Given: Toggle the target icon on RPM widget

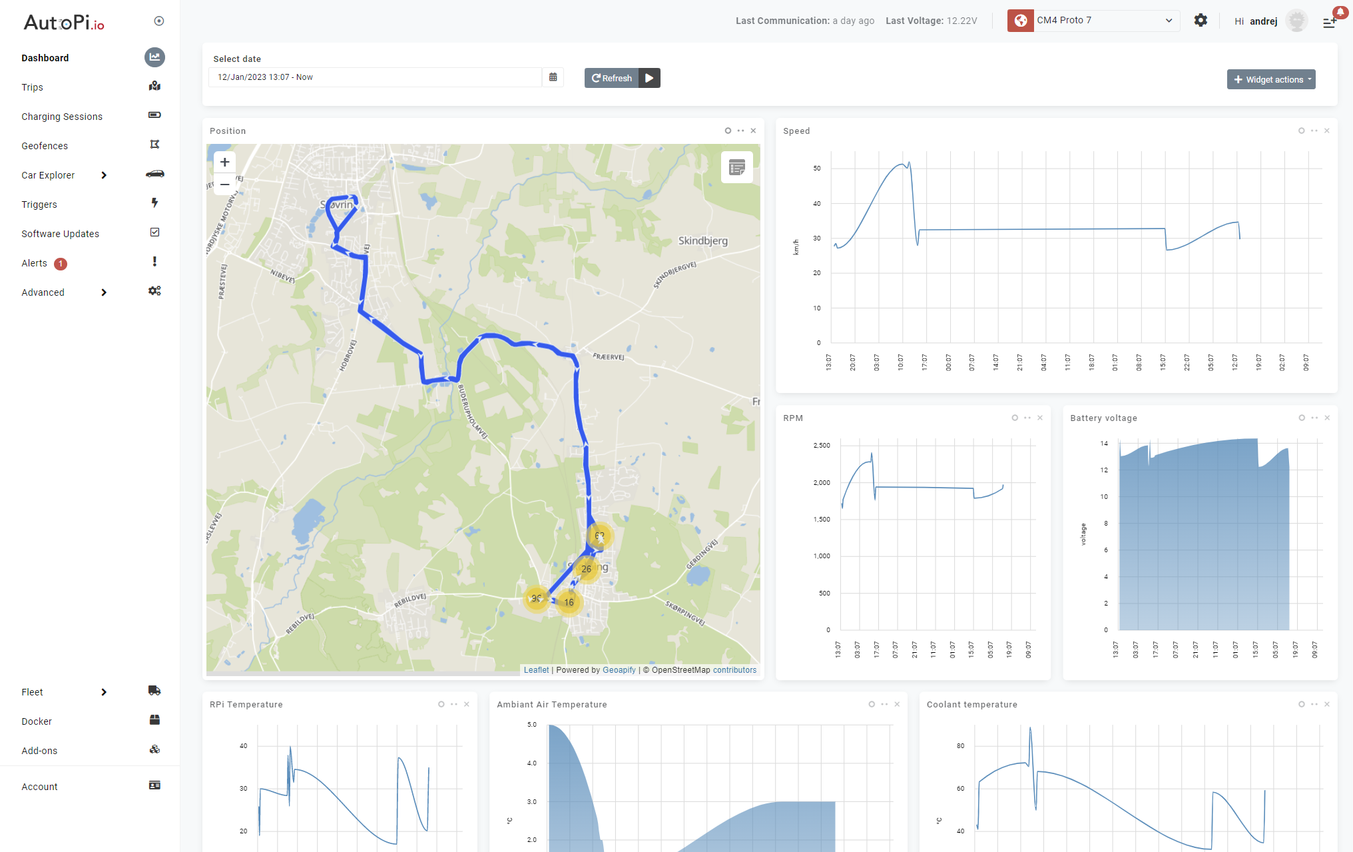Looking at the screenshot, I should coord(1013,418).
